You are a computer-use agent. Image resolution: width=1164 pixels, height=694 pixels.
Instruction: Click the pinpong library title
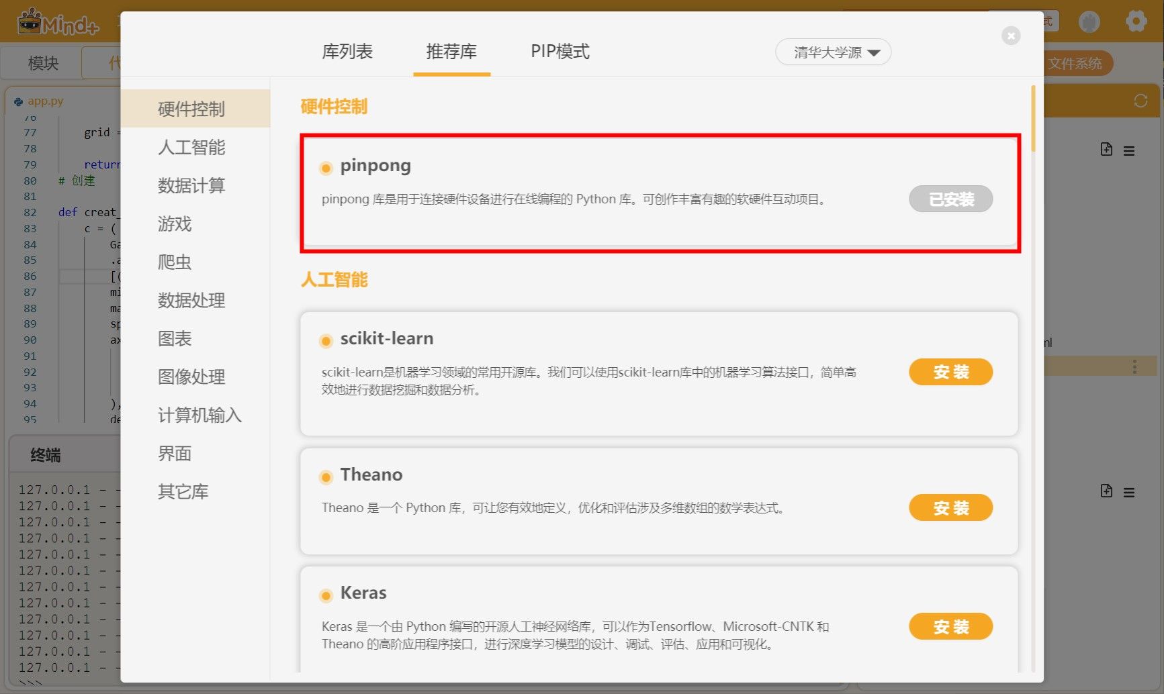tap(375, 166)
